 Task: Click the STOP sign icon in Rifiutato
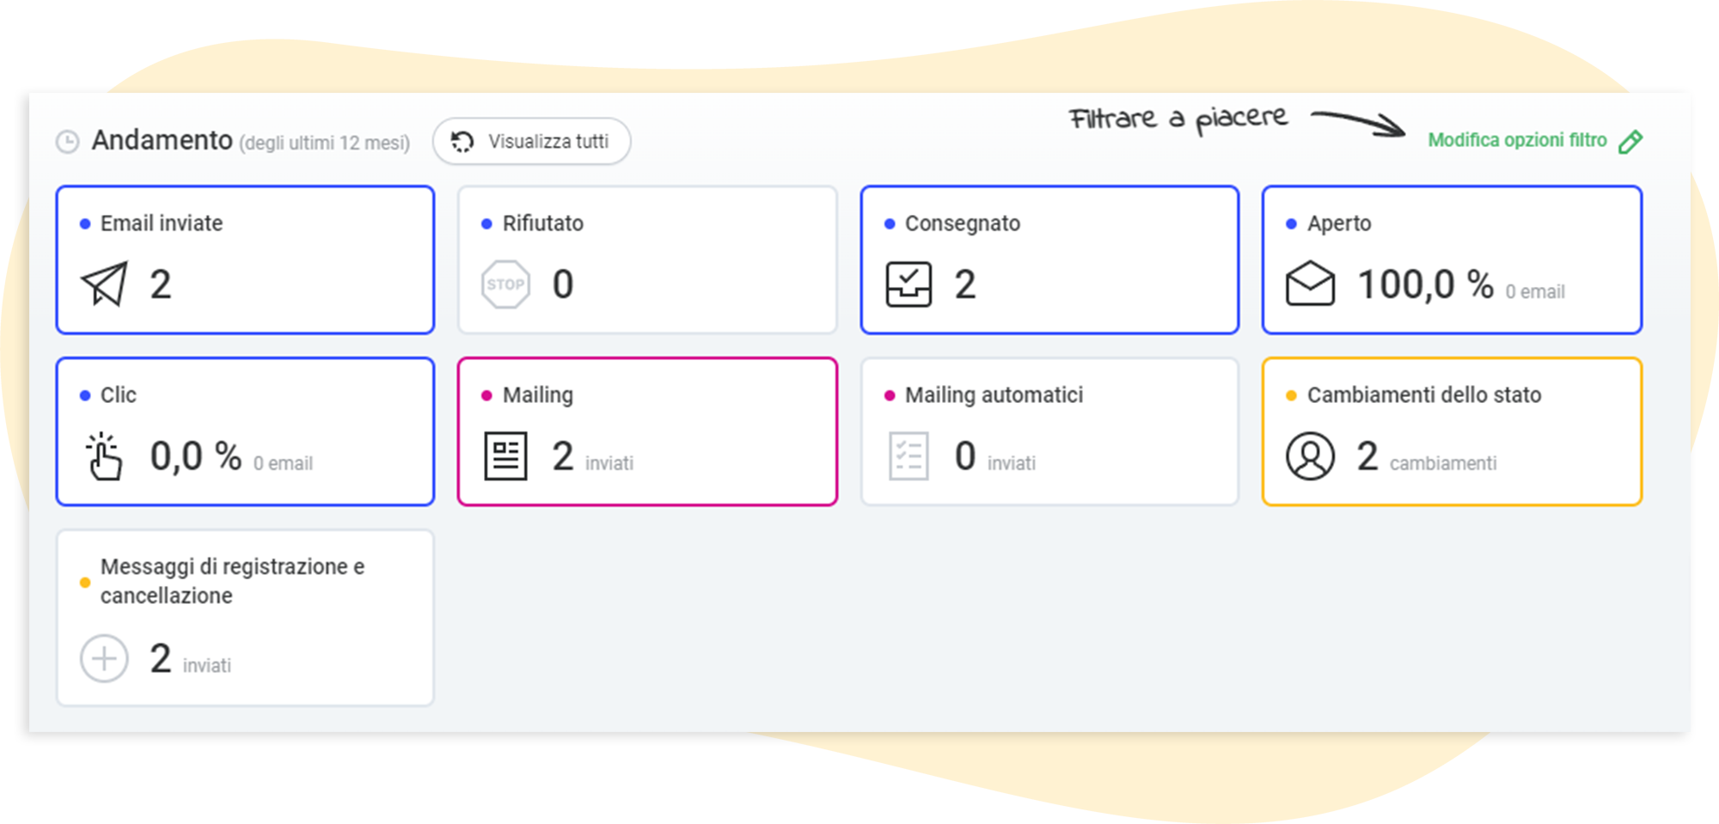tap(505, 284)
